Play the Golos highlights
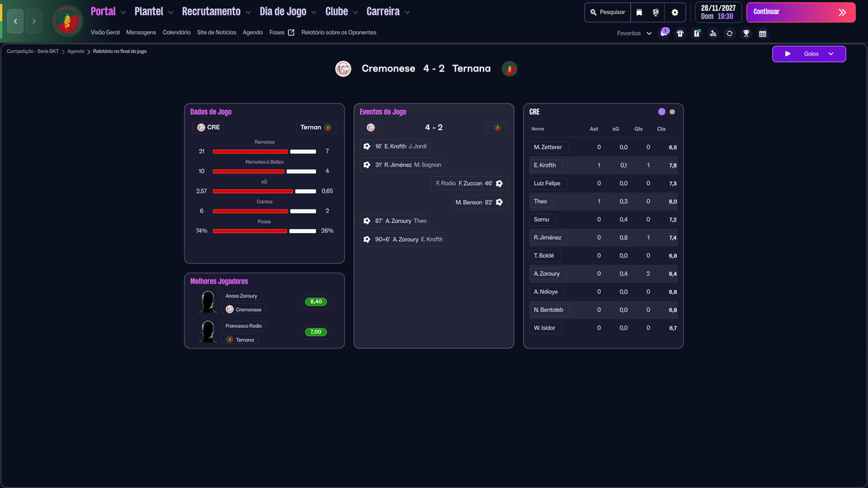 pyautogui.click(x=788, y=54)
